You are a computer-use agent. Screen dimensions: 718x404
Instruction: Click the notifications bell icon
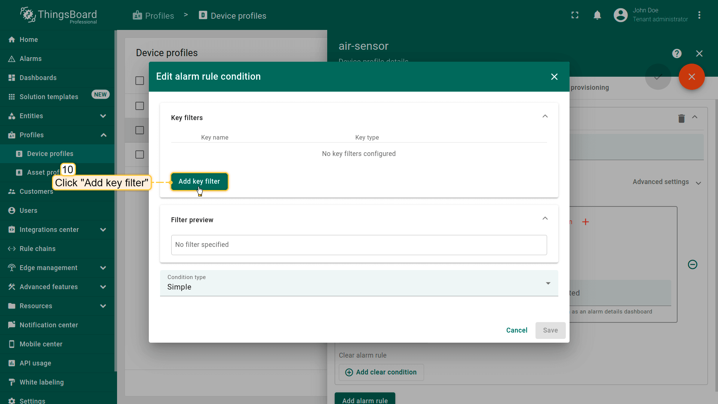point(597,15)
